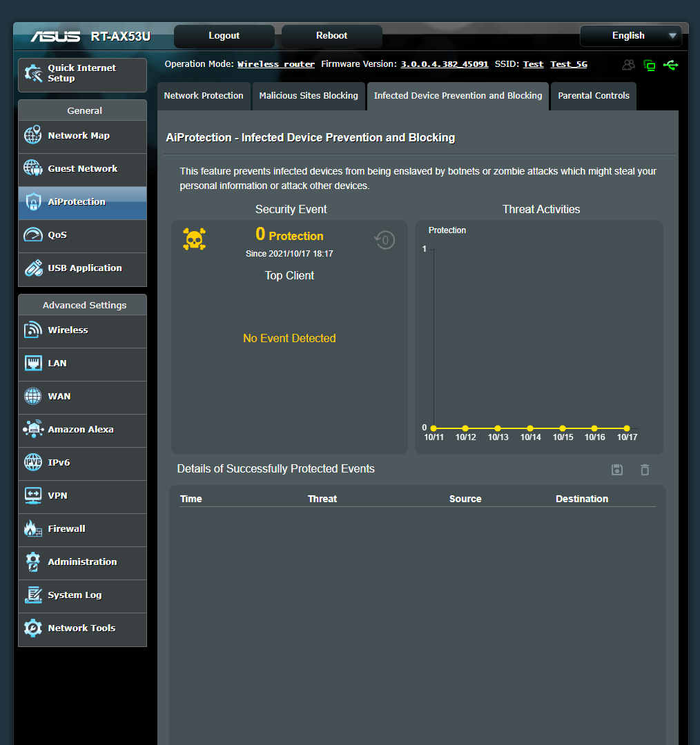Click the Network Tools icon
The width and height of the screenshot is (700, 745).
pyautogui.click(x=33, y=628)
